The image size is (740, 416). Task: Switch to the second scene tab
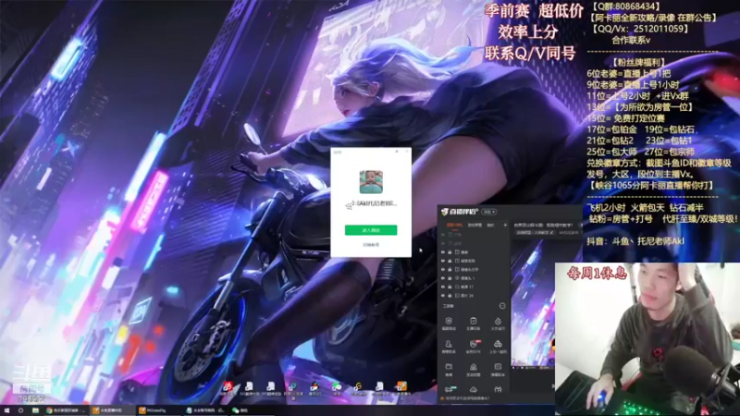point(475,225)
